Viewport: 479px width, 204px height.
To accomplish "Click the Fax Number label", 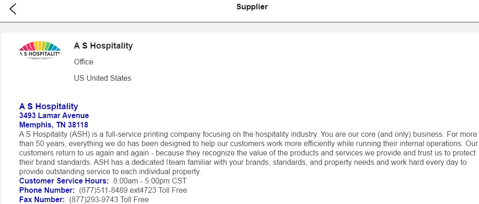I will coord(42,199).
